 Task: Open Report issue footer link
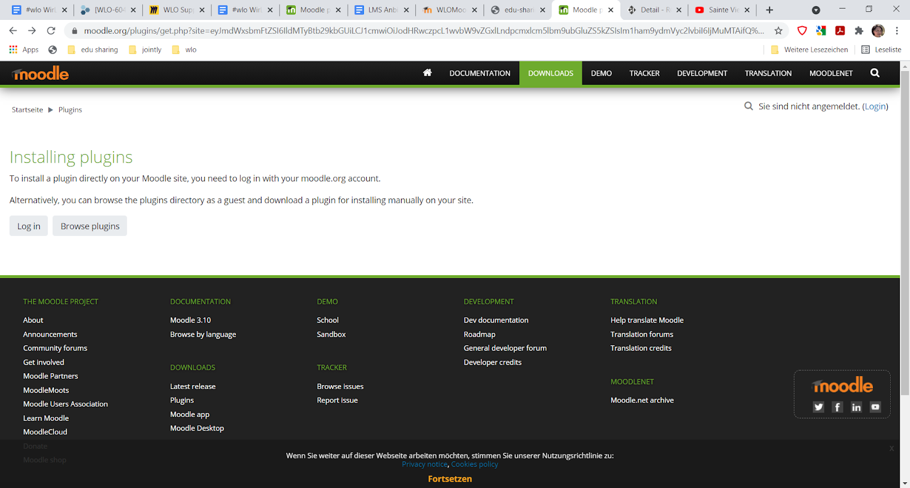click(337, 400)
